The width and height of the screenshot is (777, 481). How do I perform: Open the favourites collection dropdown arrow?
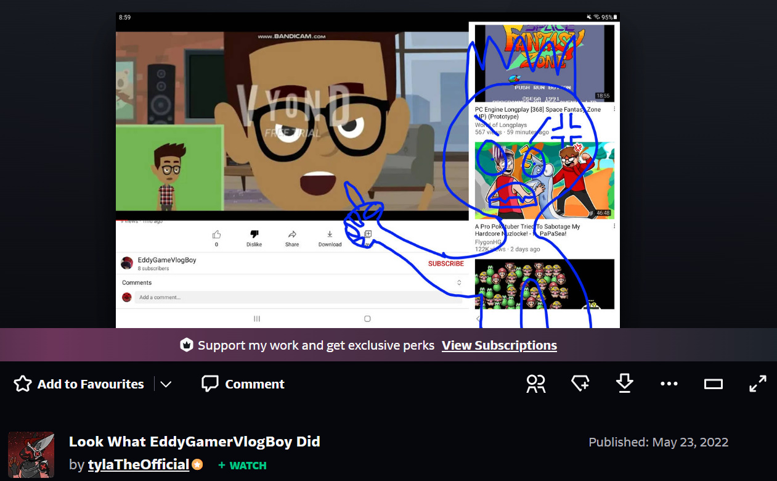(166, 384)
